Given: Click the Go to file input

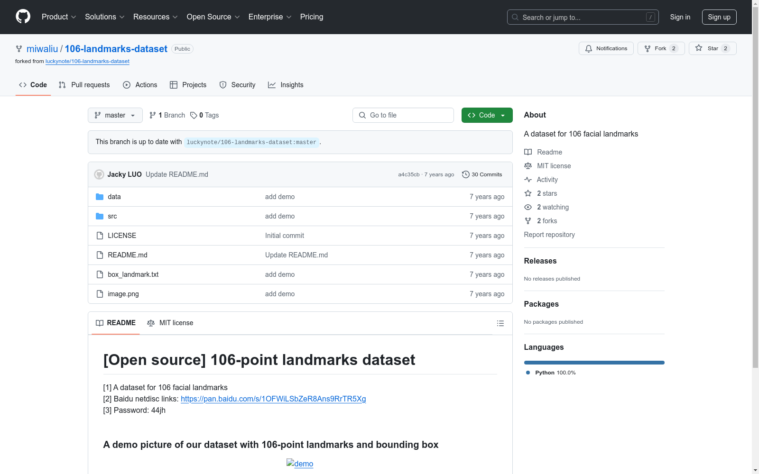Looking at the screenshot, I should 403,115.
